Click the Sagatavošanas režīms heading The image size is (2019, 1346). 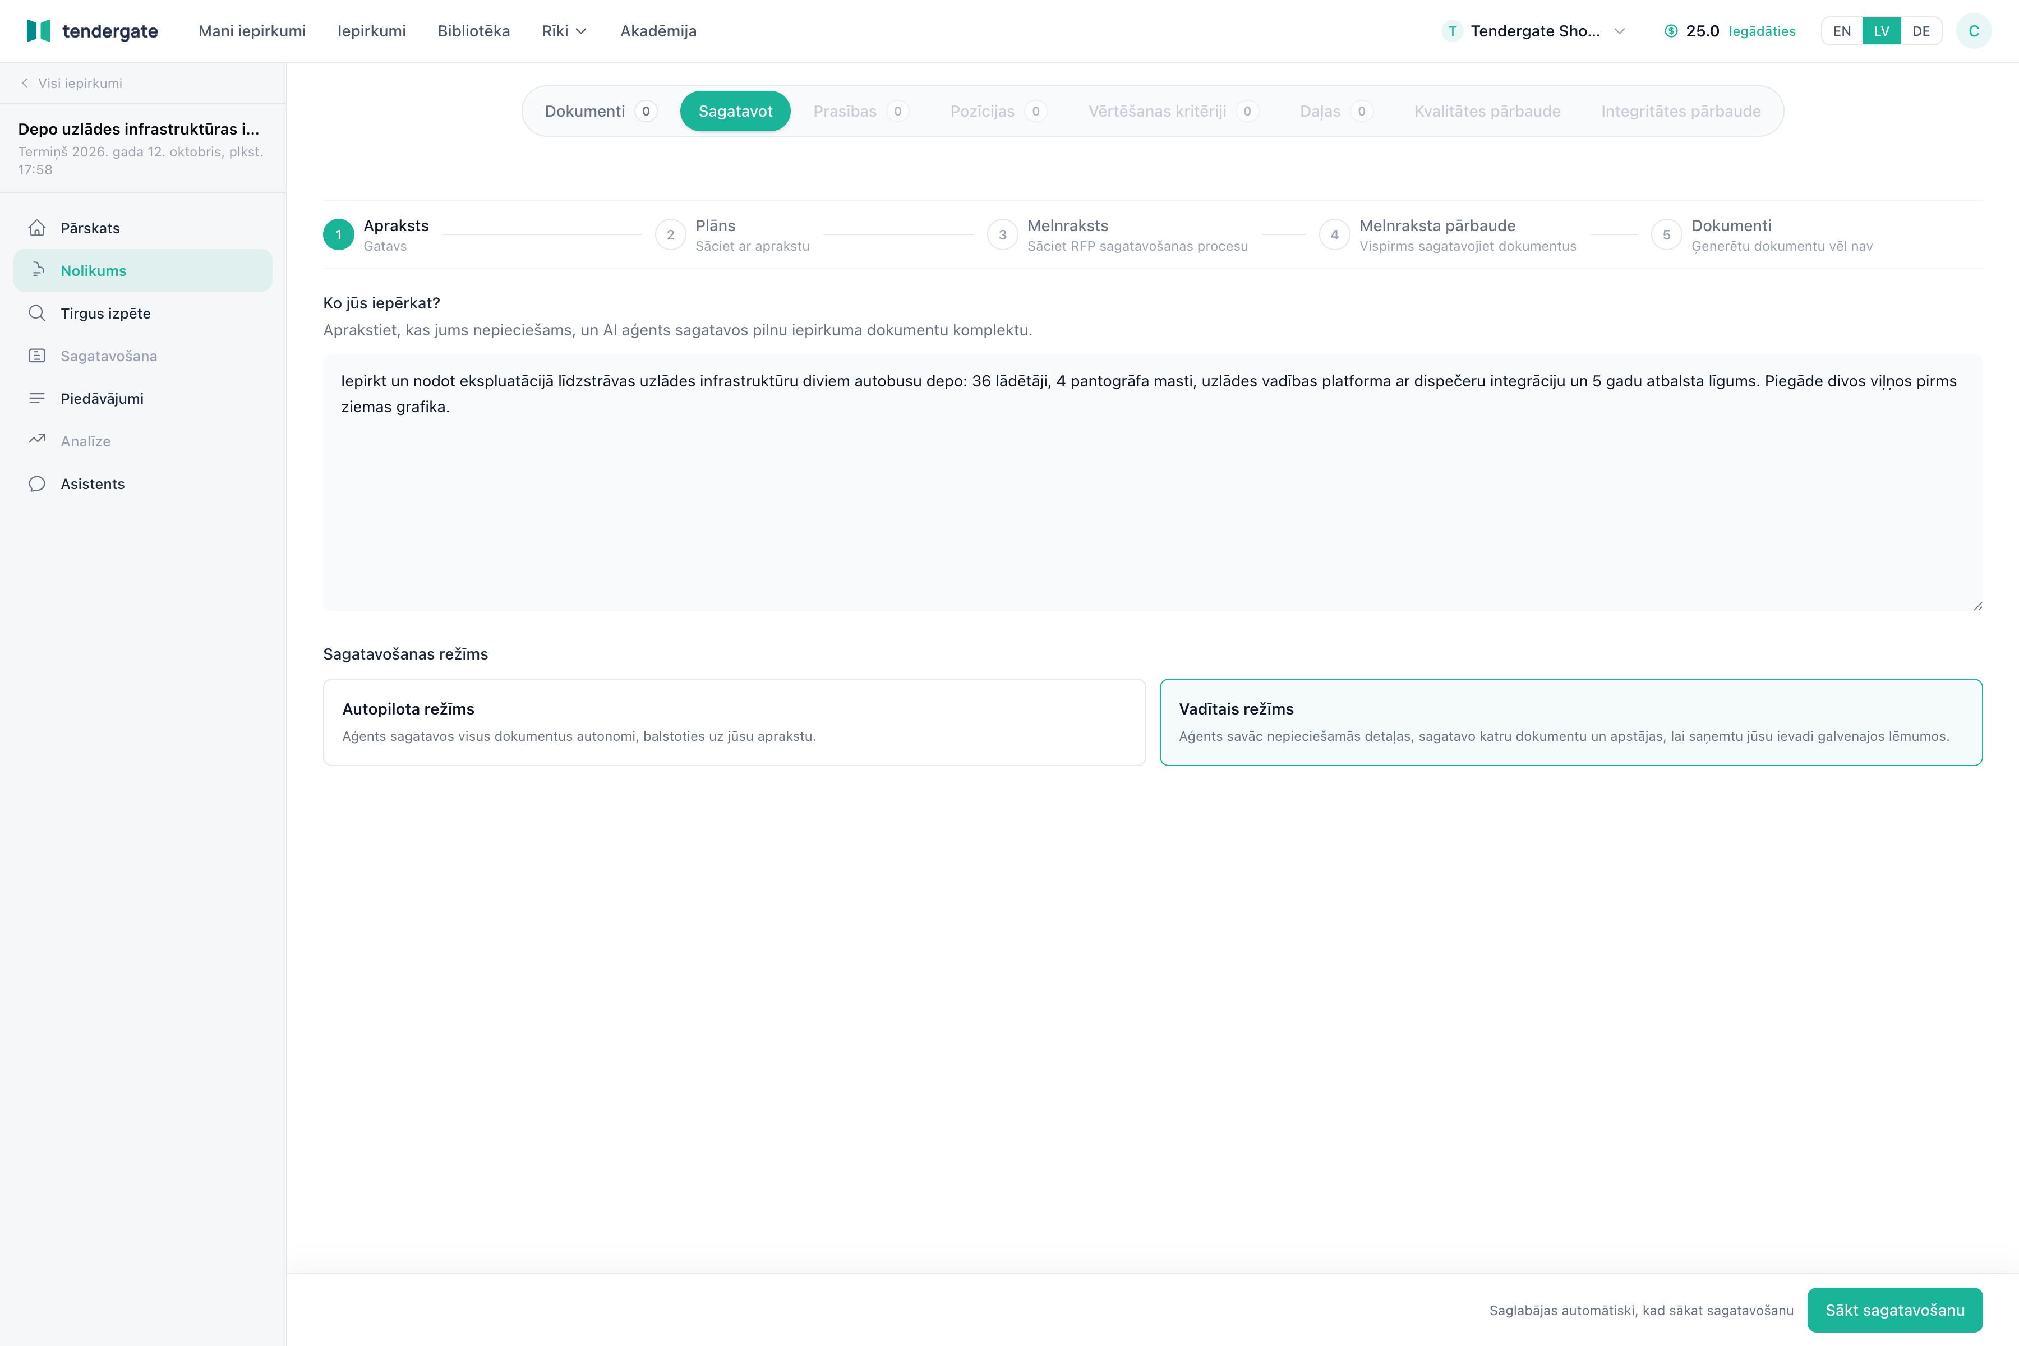click(x=405, y=654)
